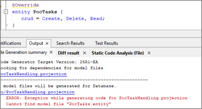
Task: Close the Output tab
Action: coord(47,44)
